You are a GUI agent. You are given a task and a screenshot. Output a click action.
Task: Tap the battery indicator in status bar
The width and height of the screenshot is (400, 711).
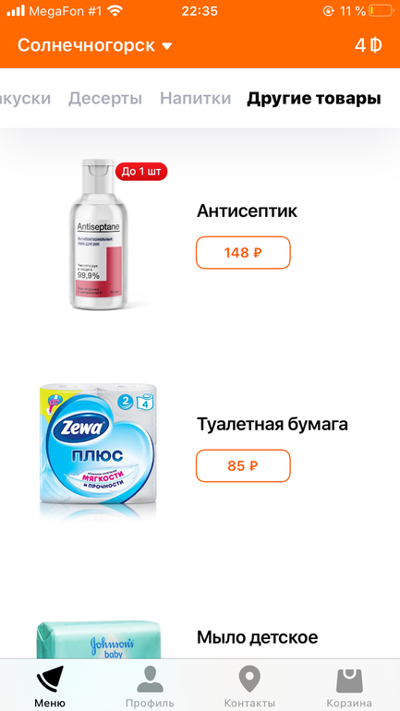381,11
